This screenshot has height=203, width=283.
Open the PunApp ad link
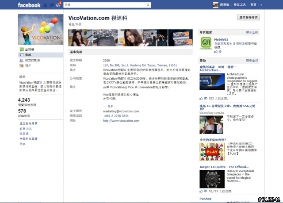point(205,199)
